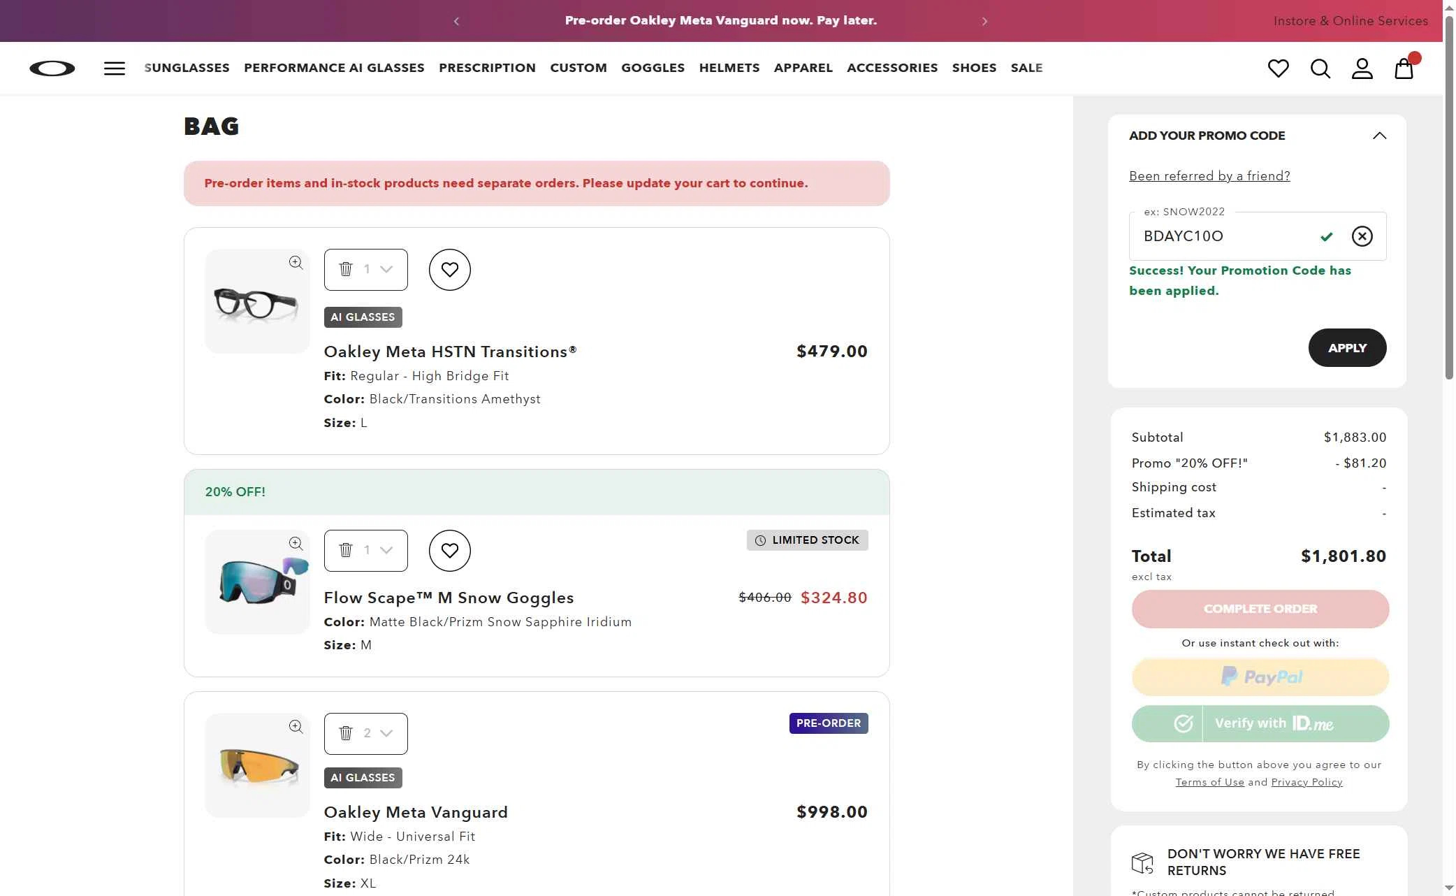Expand quantity selector for Meta HSTN
Screen dimensions: 1456x896
[x=385, y=269]
